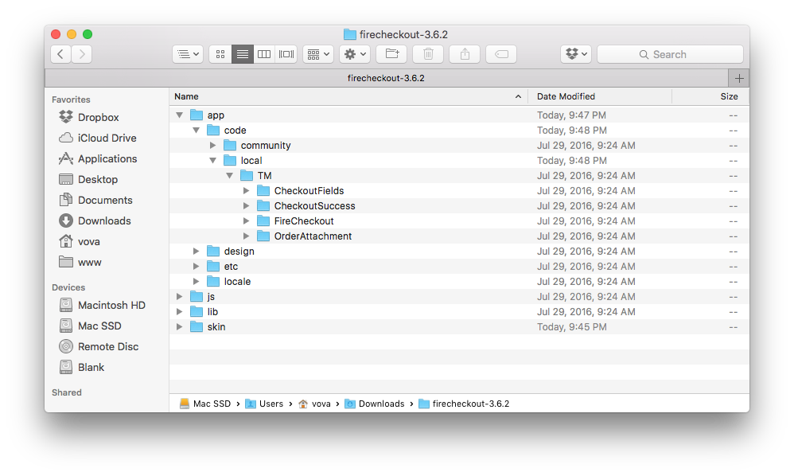Sort by Date Modified column header
Image resolution: width=794 pixels, height=476 pixels.
[600, 96]
